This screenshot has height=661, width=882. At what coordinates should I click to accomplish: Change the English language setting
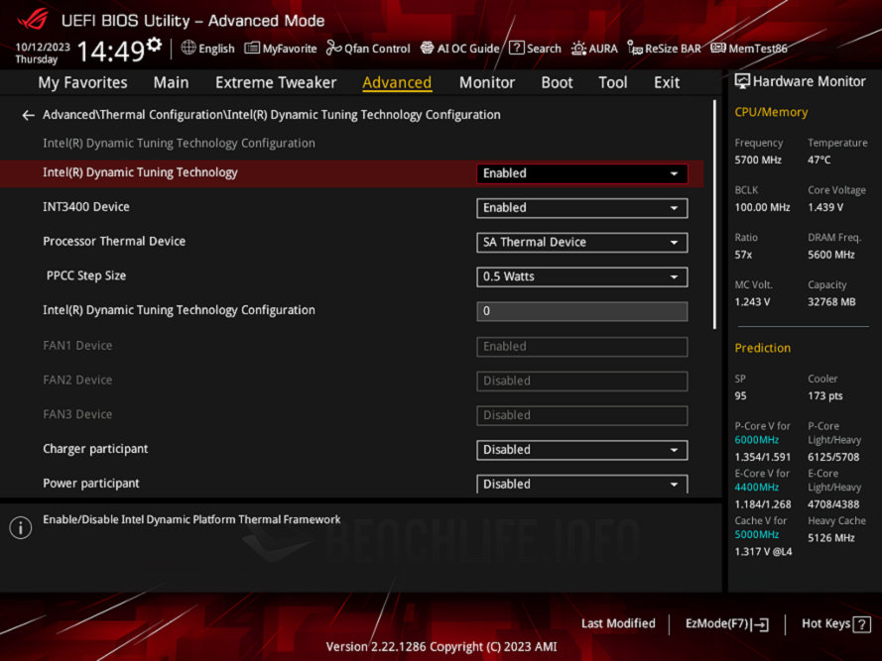pos(207,48)
